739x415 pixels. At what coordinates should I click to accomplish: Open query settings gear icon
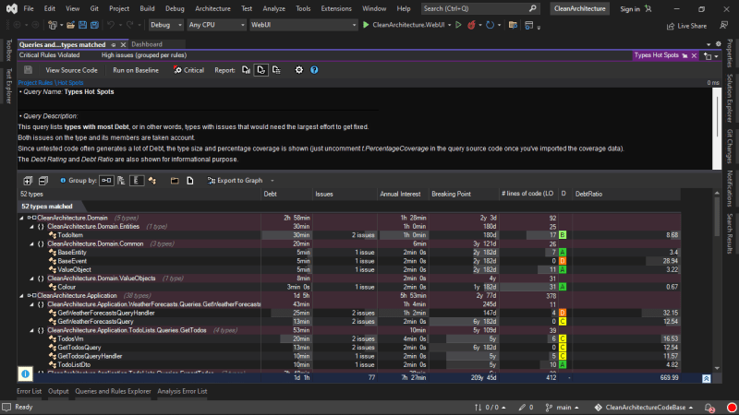tap(298, 70)
